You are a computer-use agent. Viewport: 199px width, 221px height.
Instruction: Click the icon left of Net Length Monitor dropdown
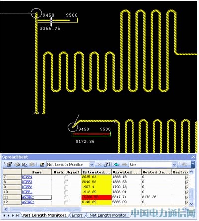42,165
